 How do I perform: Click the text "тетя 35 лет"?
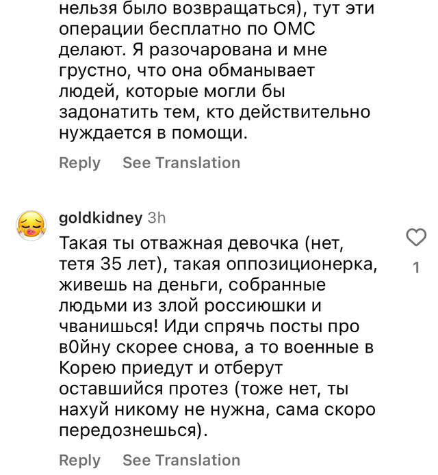[107, 264]
